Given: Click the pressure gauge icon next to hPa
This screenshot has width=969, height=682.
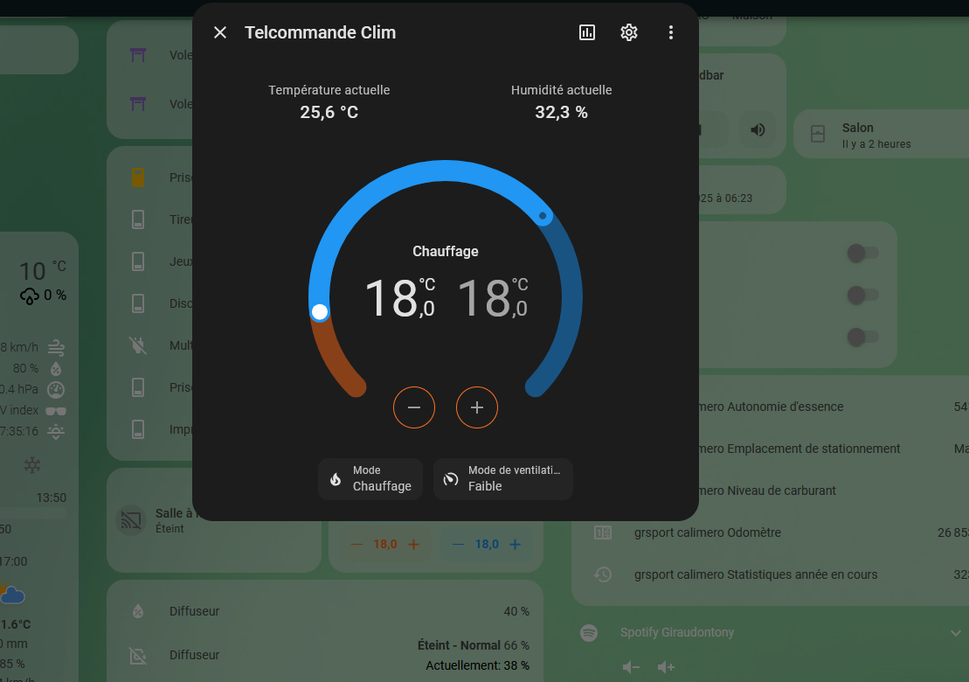Looking at the screenshot, I should pyautogui.click(x=54, y=388).
